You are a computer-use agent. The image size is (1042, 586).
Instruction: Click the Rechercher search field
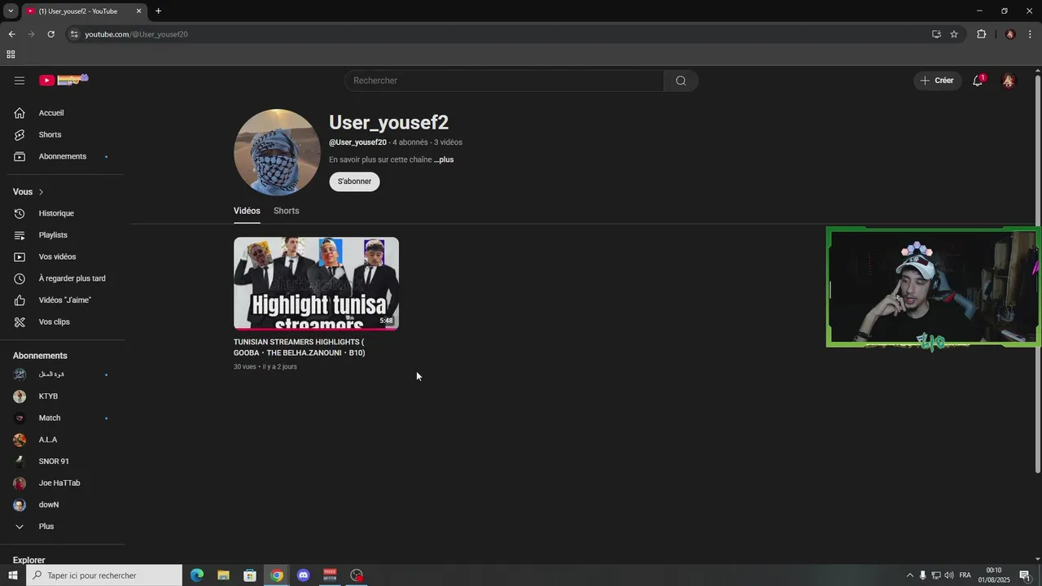505,81
